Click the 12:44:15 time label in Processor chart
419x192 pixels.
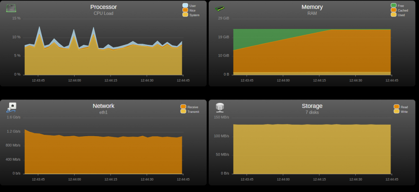[111, 80]
